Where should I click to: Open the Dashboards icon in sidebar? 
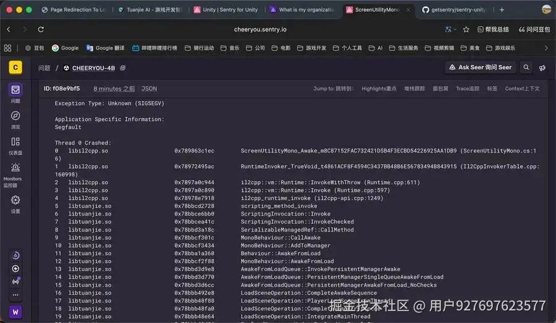[x=15, y=141]
